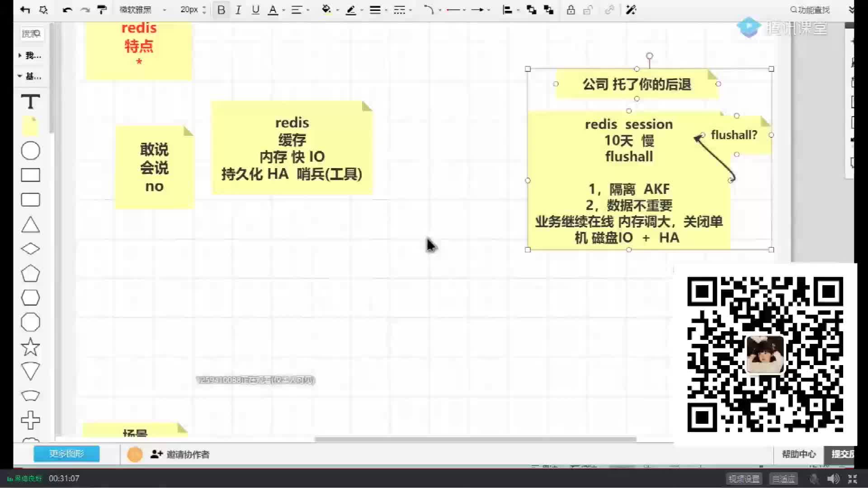Click the redo arrow icon
This screenshot has width=868, height=488.
coord(85,10)
